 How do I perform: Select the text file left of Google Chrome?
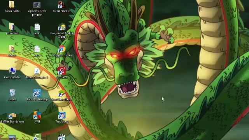(x=37, y=49)
